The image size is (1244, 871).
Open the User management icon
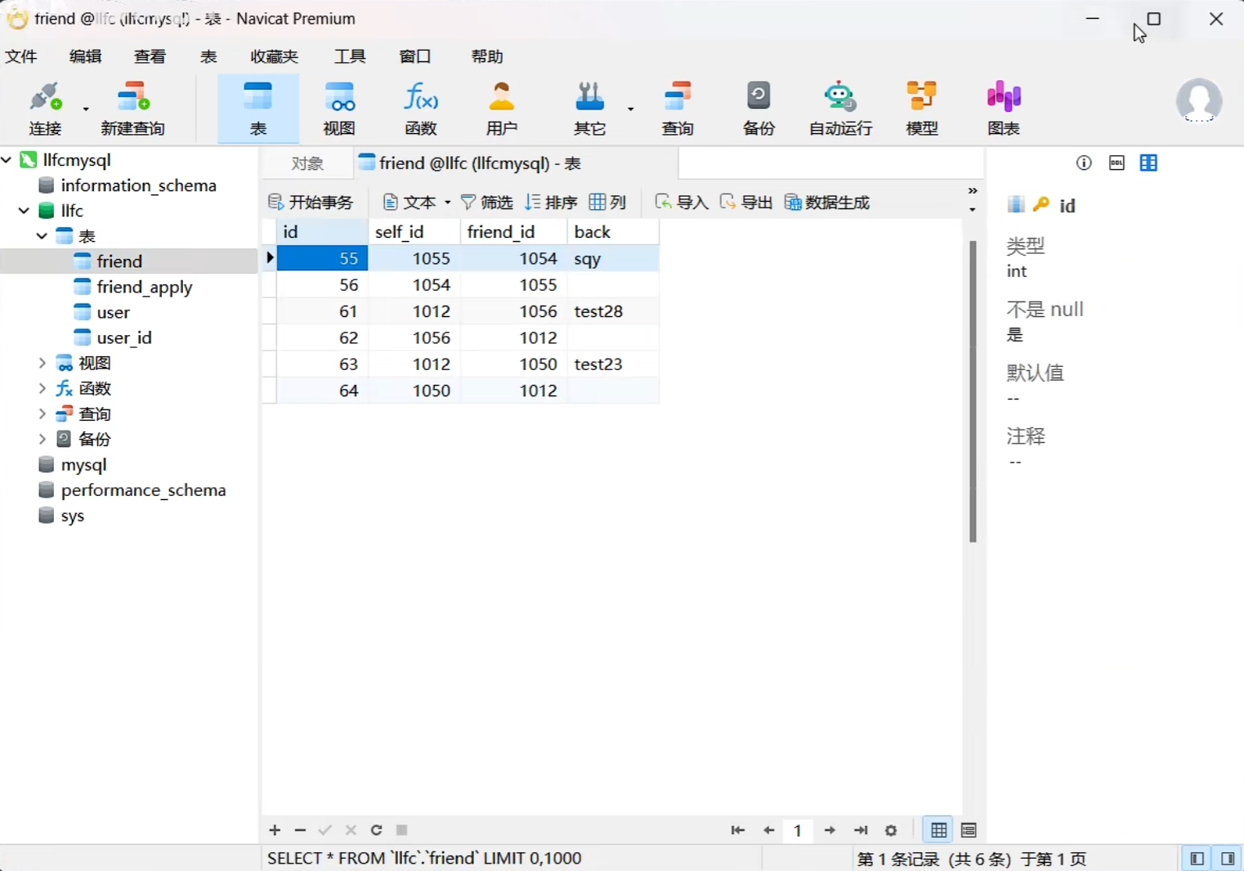click(502, 108)
